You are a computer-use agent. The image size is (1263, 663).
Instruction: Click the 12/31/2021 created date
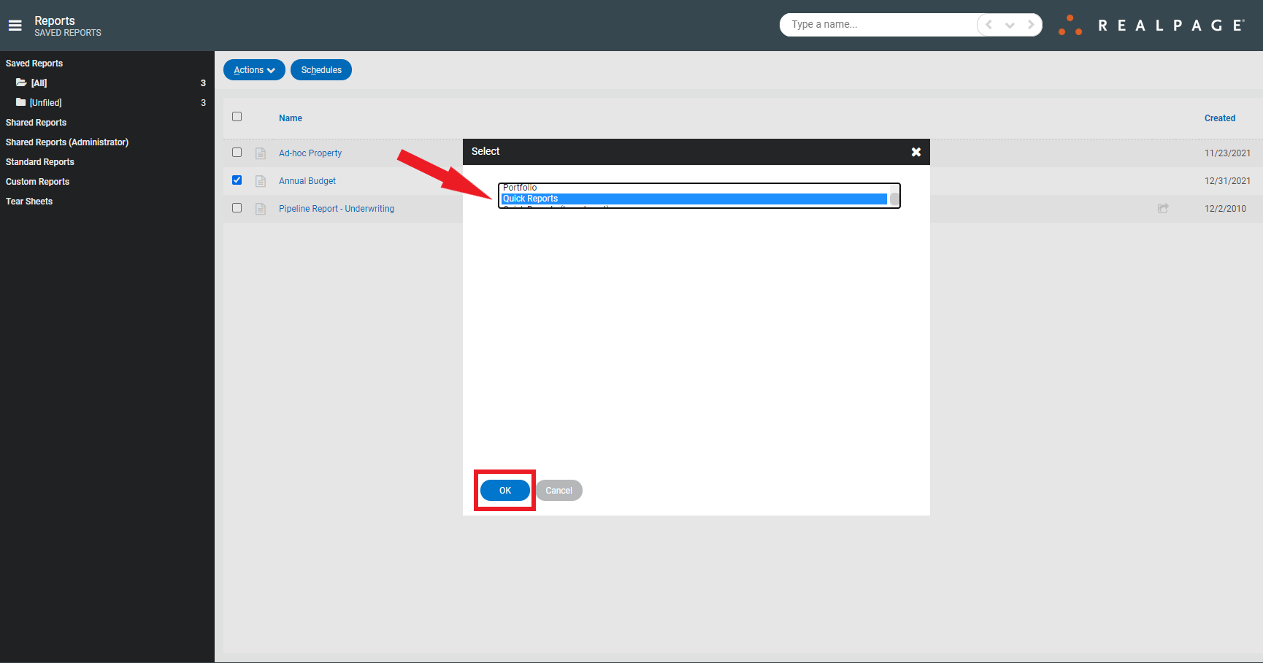[1227, 181]
